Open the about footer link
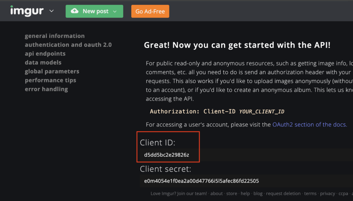This screenshot has width=353, height=201. click(217, 194)
